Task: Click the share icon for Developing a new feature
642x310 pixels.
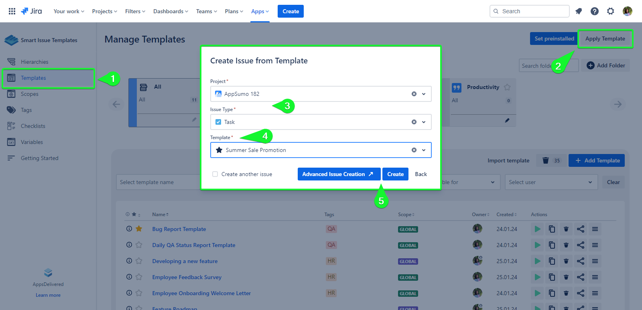Action: [581, 261]
